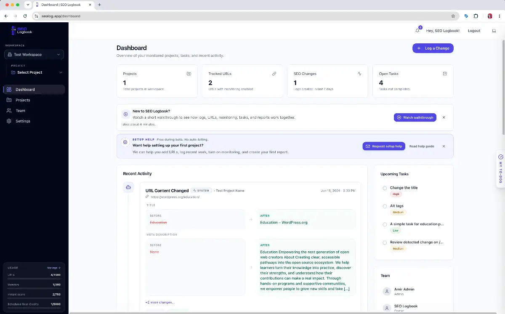Open the wordpress.org/education URL link
Screen dimensions: 505x314
(175, 197)
